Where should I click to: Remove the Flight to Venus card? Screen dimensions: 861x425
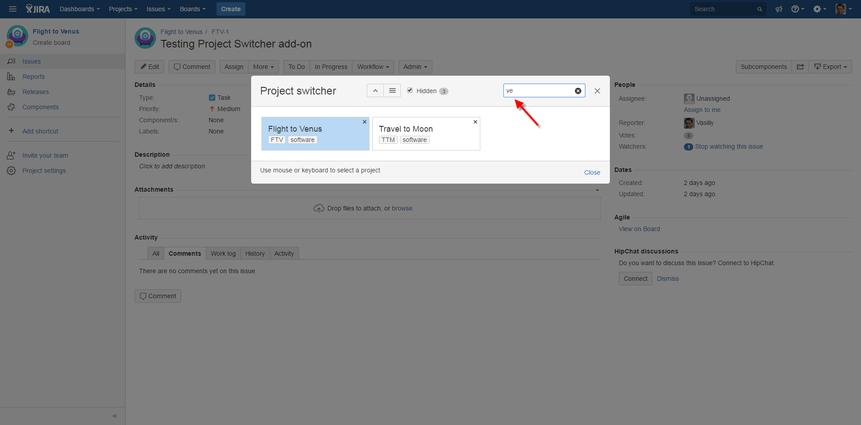(x=365, y=122)
